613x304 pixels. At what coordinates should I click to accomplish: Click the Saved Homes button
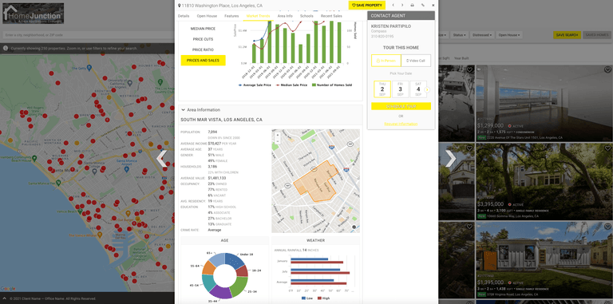[x=596, y=35]
